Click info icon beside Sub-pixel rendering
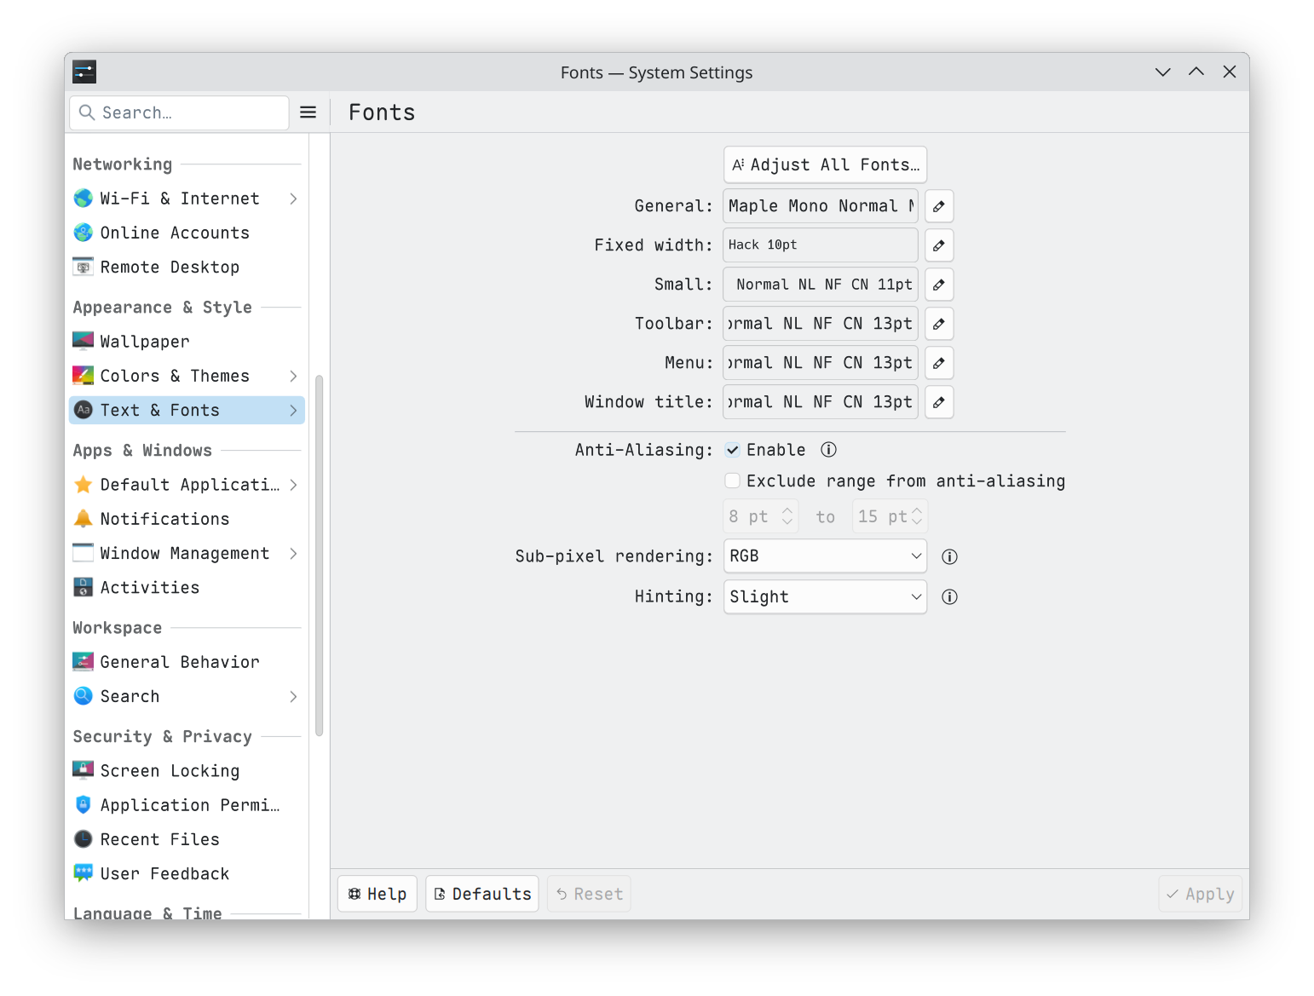1314x996 pixels. [x=949, y=556]
